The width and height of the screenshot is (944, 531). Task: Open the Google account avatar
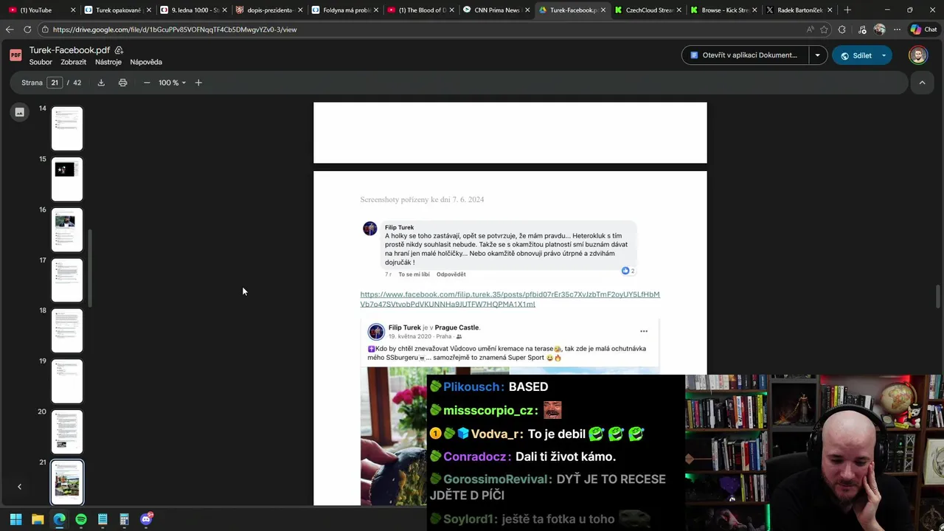[x=918, y=55]
